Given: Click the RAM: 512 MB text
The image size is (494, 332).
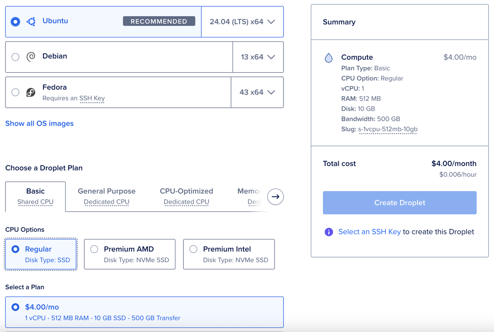Looking at the screenshot, I should (361, 98).
